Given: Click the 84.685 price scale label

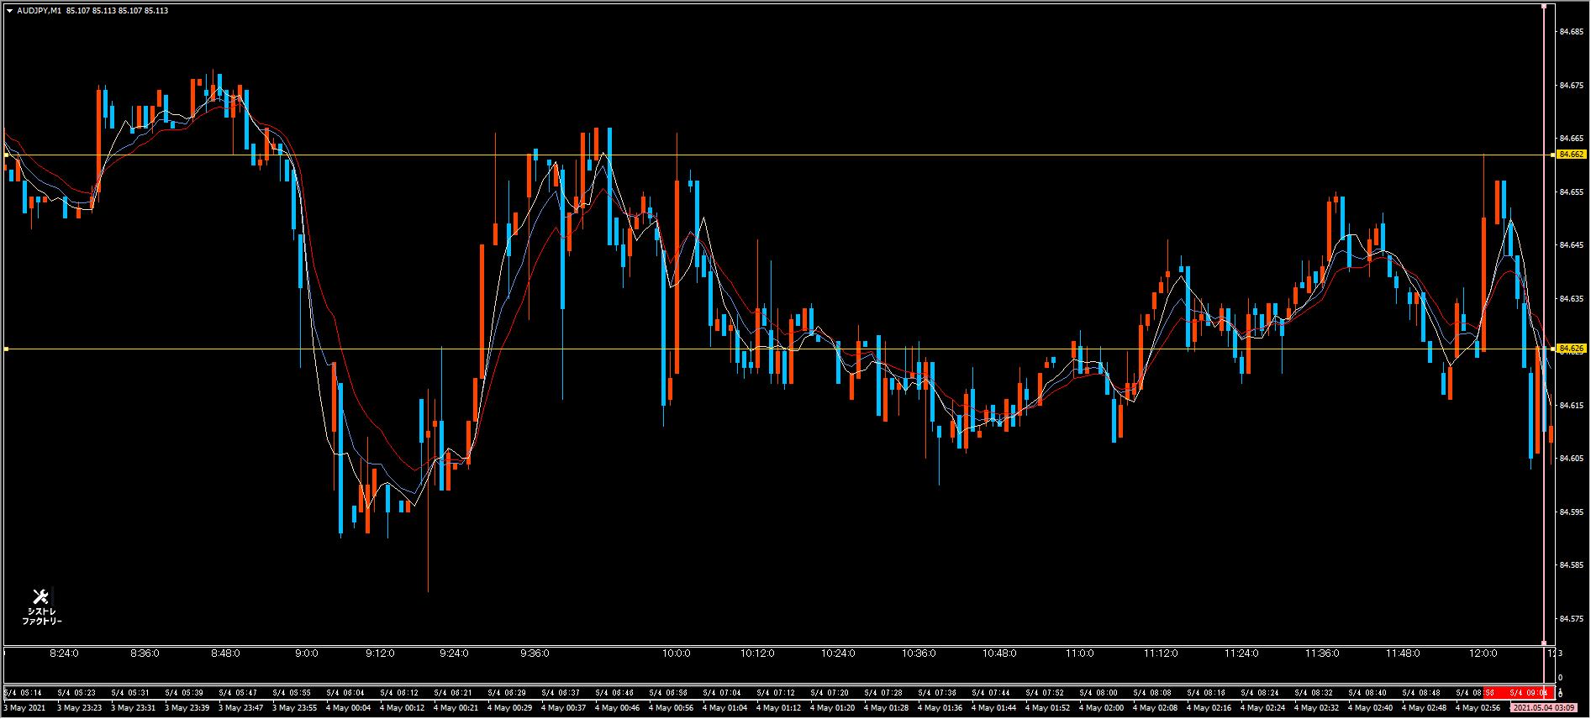Looking at the screenshot, I should [x=1570, y=32].
